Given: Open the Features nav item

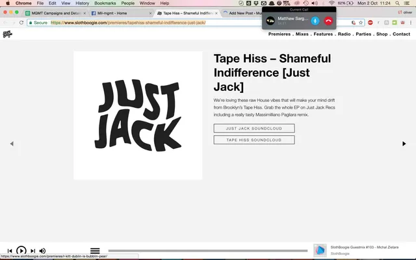Looking at the screenshot, I should (323, 34).
